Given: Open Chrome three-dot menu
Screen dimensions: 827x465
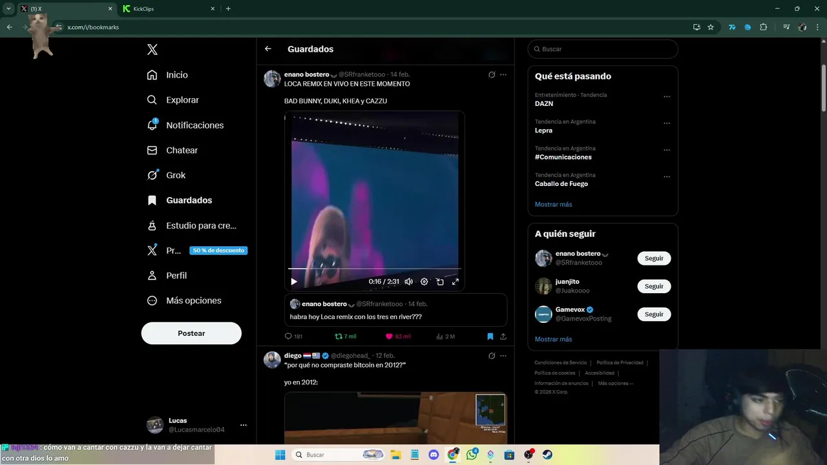Looking at the screenshot, I should pyautogui.click(x=818, y=27).
